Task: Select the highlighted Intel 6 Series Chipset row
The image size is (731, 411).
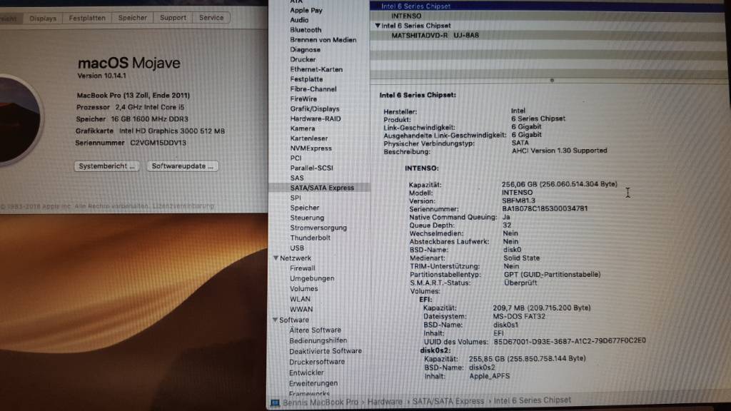Action: pos(548,6)
